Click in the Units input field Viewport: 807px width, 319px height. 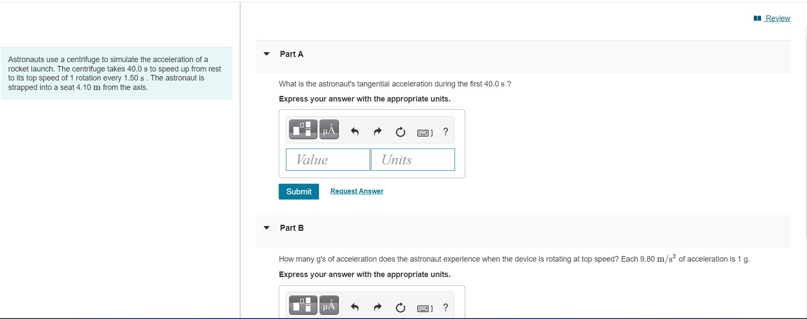click(x=412, y=159)
